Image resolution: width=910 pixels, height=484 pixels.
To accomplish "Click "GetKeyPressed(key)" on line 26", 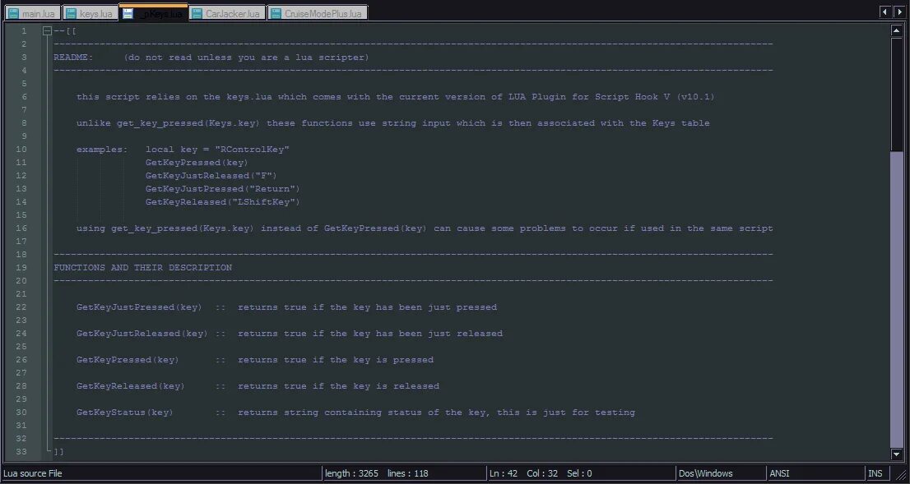I will pos(128,360).
